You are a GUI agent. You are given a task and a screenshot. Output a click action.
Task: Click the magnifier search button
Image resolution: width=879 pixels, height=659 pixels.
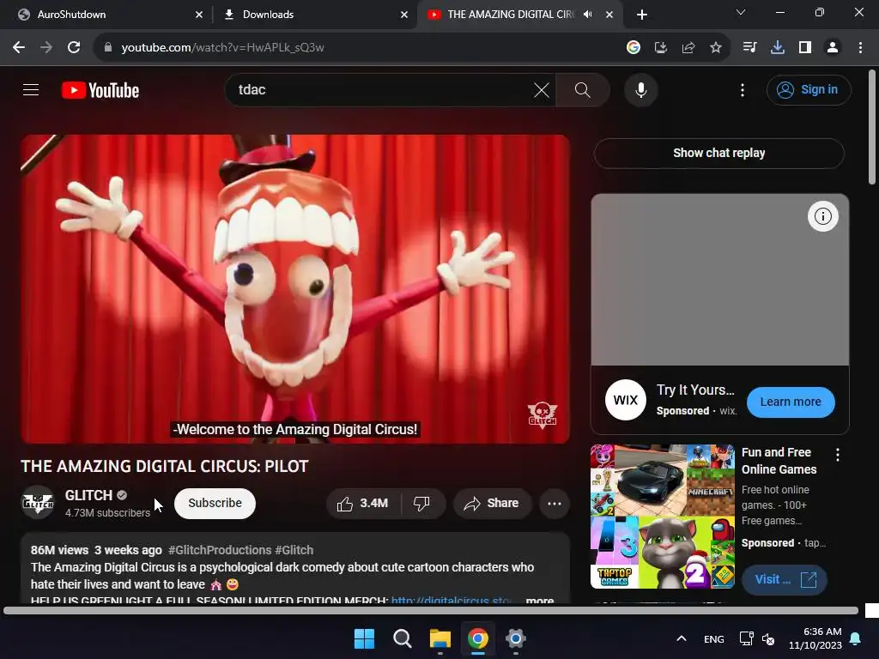point(583,89)
